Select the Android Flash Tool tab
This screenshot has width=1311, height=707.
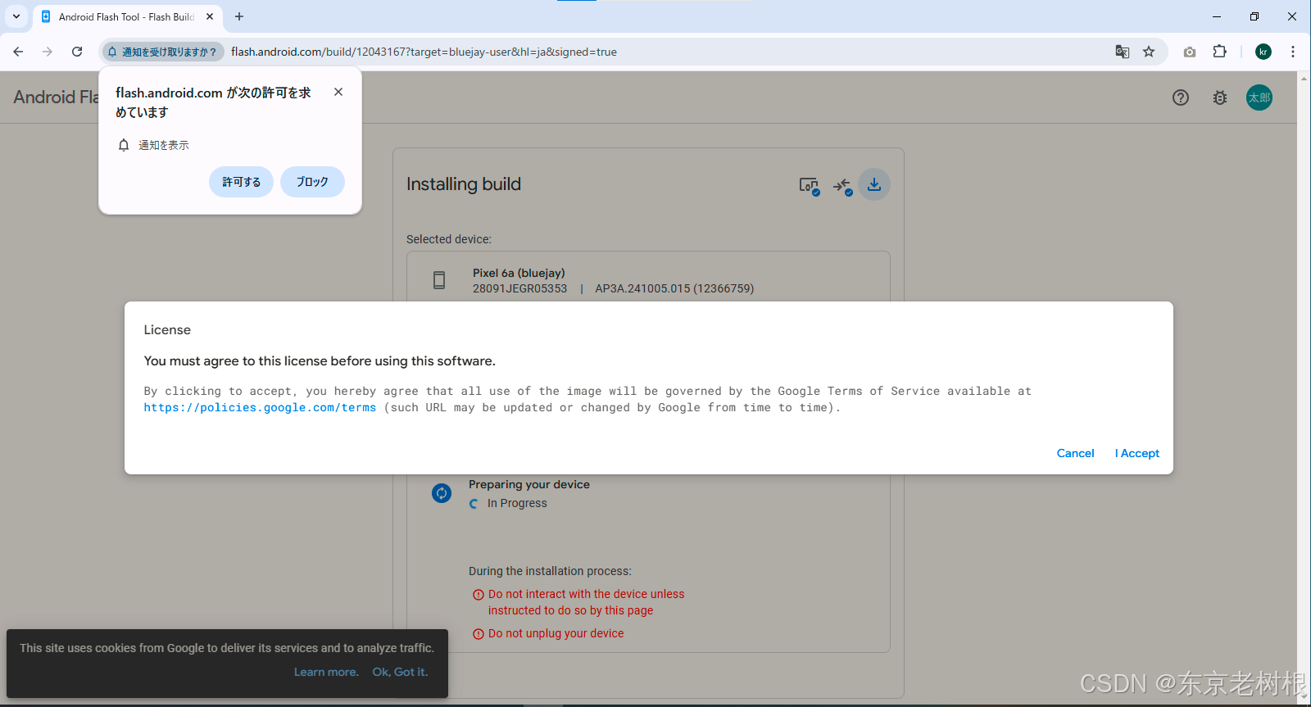tap(126, 16)
